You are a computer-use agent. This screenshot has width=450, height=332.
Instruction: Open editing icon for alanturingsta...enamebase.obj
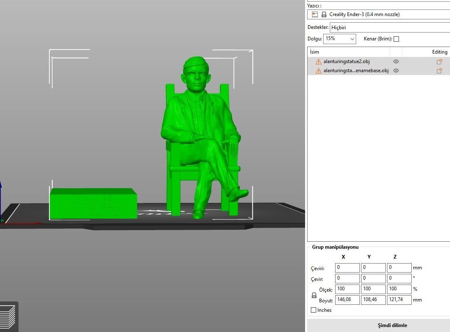pos(439,71)
